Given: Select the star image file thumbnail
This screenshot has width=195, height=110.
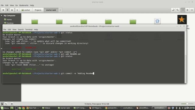Looking at the screenshot, I should 182,20.
